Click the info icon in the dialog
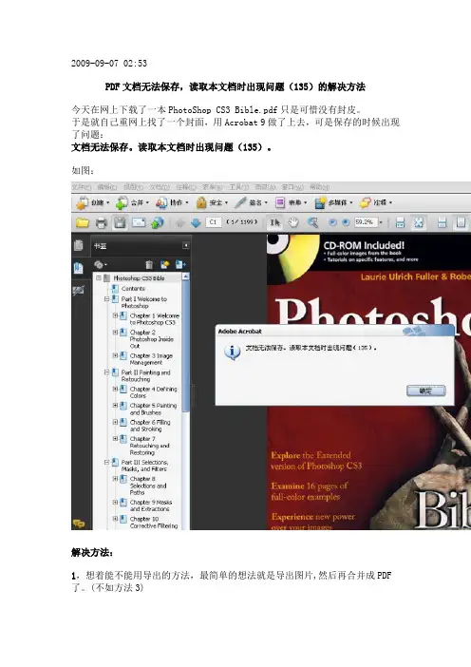 click(232, 353)
